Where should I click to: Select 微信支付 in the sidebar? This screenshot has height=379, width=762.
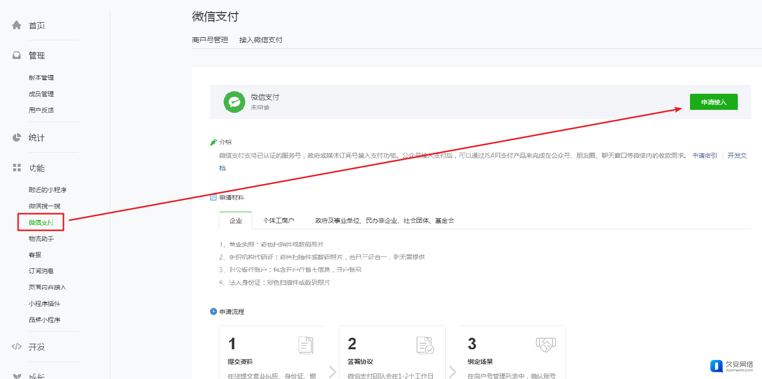(41, 222)
